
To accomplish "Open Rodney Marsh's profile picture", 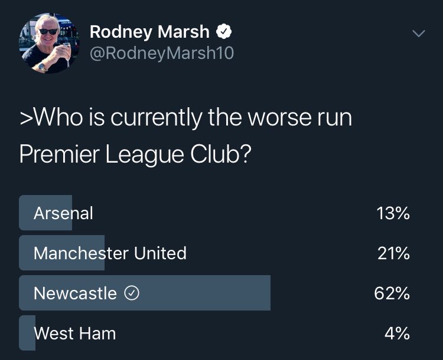I will [49, 43].
